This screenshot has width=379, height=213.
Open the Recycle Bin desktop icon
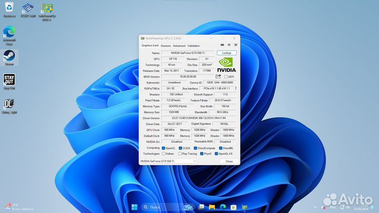click(x=9, y=9)
